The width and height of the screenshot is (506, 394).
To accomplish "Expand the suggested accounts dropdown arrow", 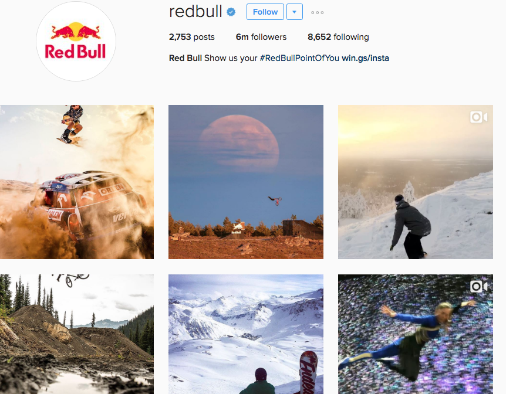I will click(294, 12).
